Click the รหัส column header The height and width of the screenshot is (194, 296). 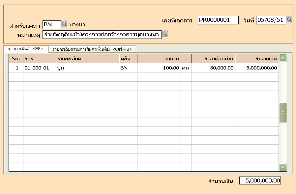coord(39,59)
